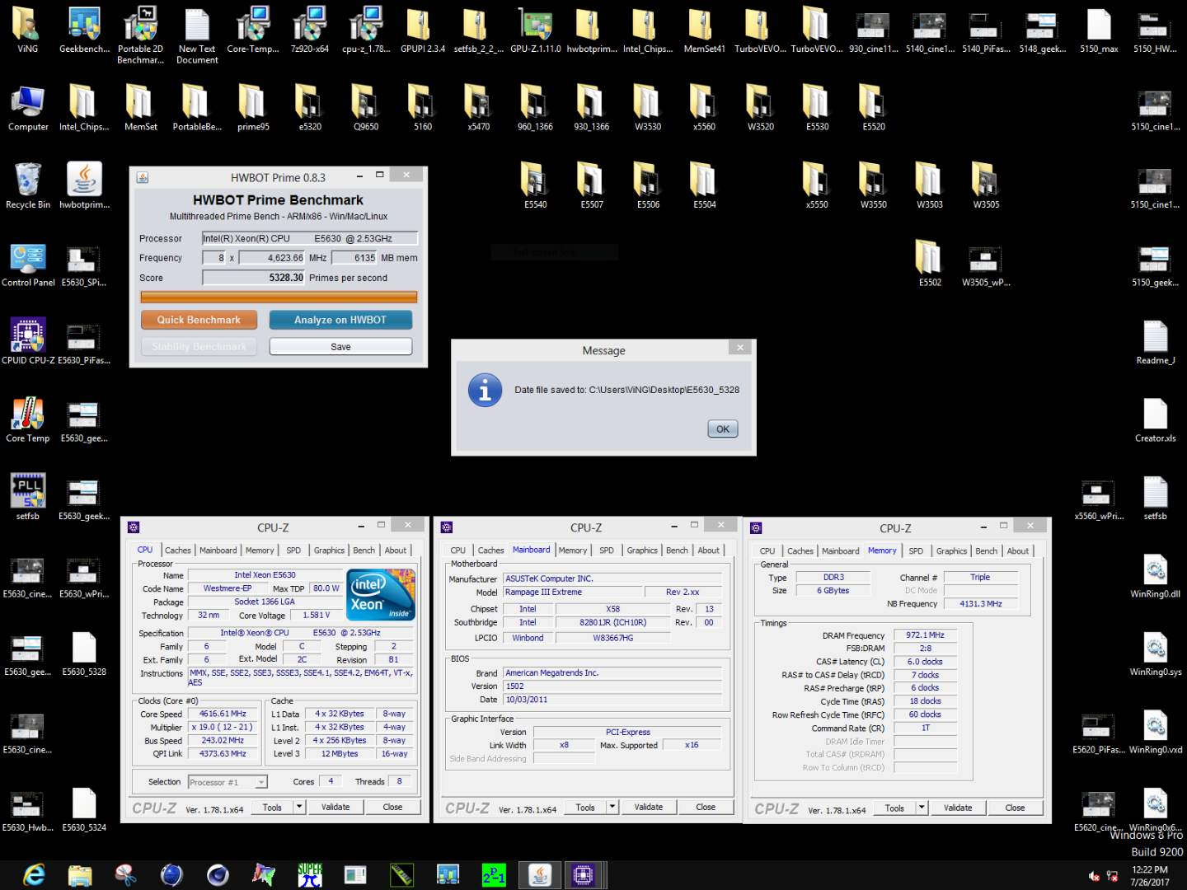Click the network status tray icon
This screenshot has width=1187, height=890.
1113,876
